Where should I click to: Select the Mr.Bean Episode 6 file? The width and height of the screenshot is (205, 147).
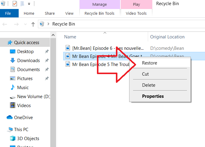[108, 48]
